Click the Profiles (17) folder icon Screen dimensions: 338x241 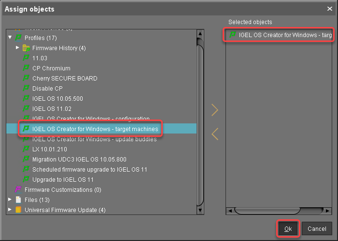(x=19, y=38)
